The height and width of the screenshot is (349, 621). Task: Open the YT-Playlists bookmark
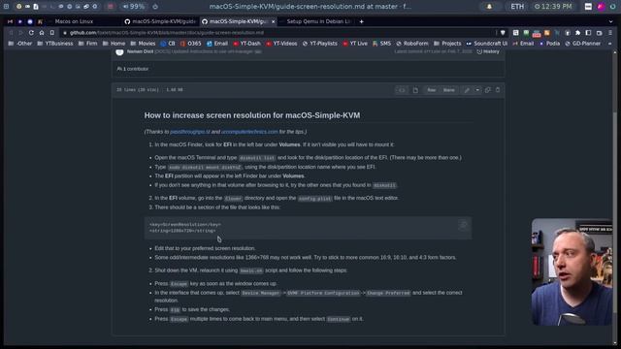click(x=320, y=44)
